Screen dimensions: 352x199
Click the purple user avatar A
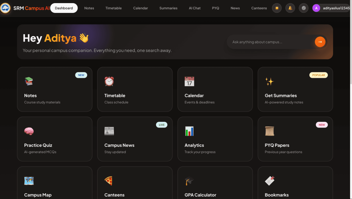pos(316,8)
